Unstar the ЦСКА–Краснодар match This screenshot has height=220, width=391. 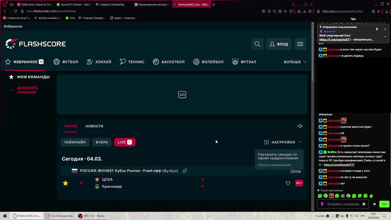pos(65,183)
